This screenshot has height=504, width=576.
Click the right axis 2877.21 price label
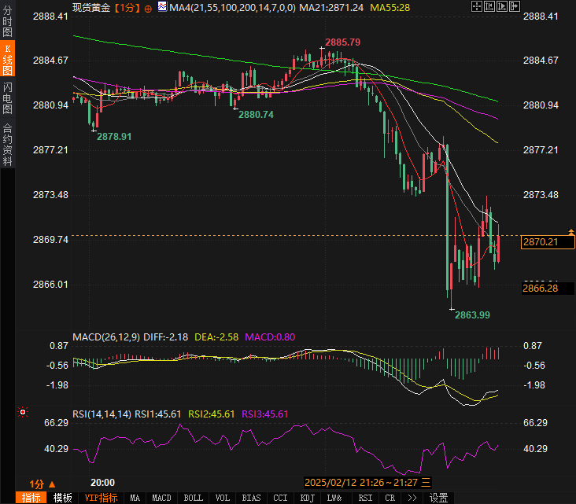click(541, 149)
